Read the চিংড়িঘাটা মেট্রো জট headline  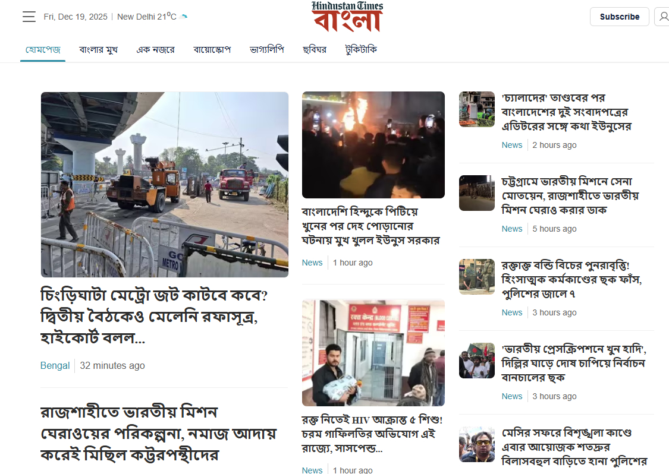click(x=154, y=316)
